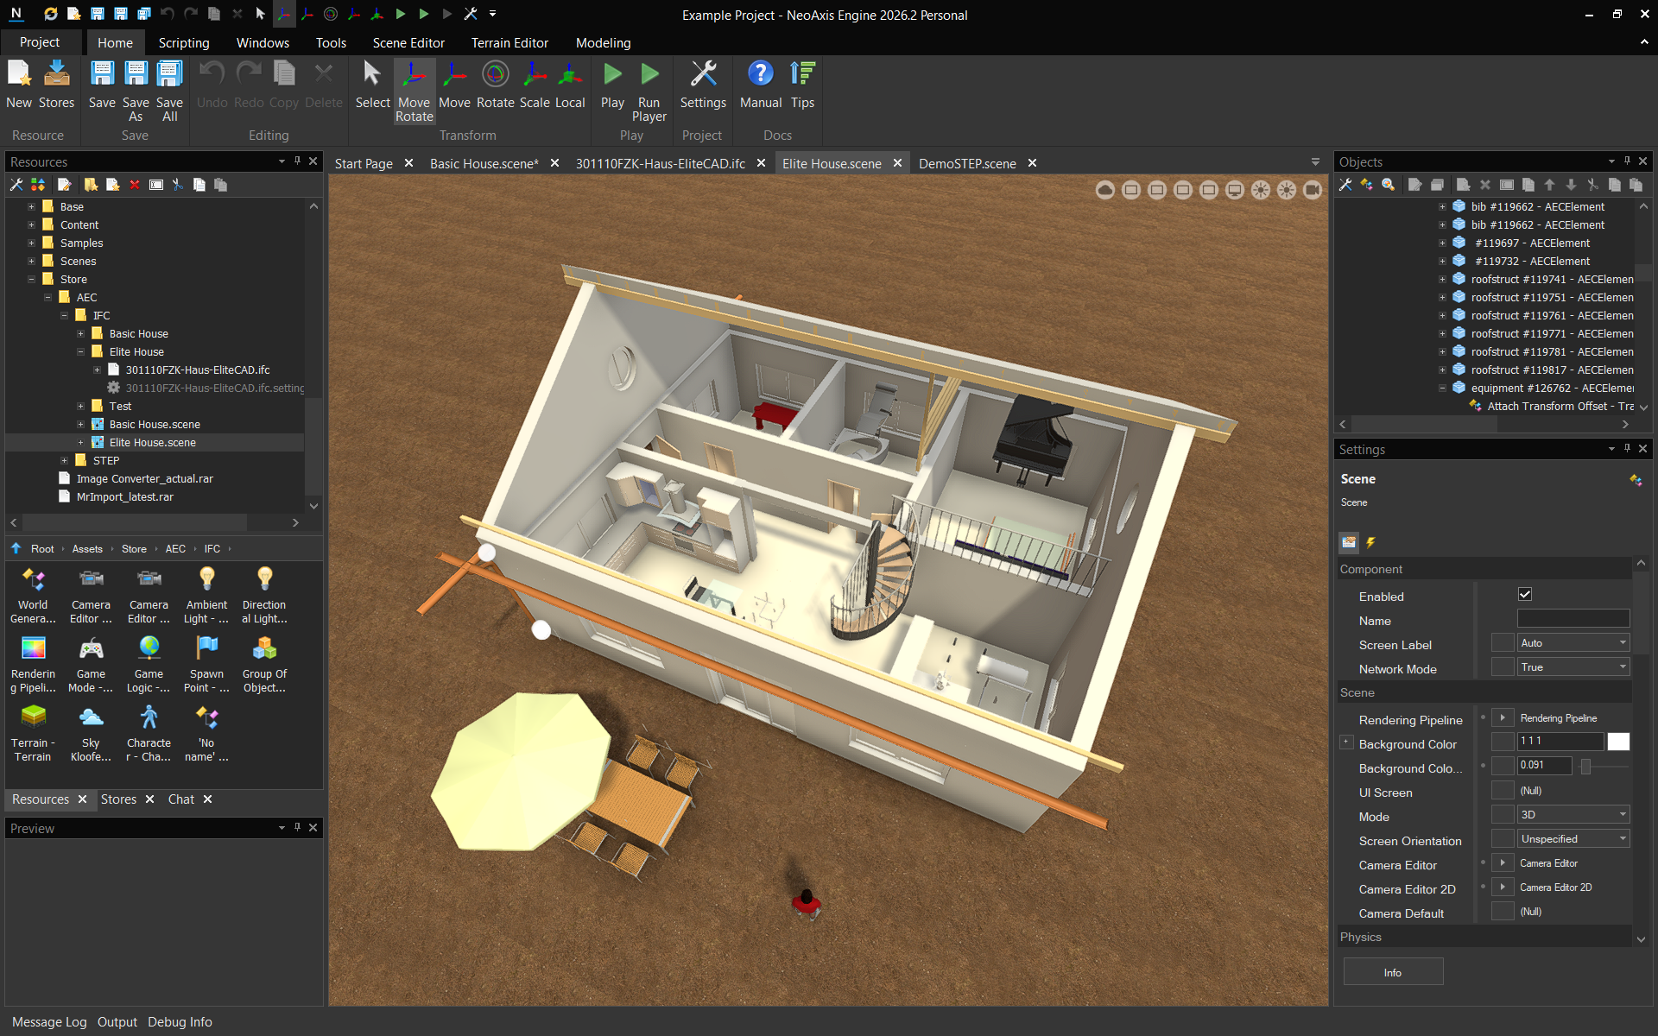
Task: Adjust the Background Color slider handle
Action: tap(1585, 767)
